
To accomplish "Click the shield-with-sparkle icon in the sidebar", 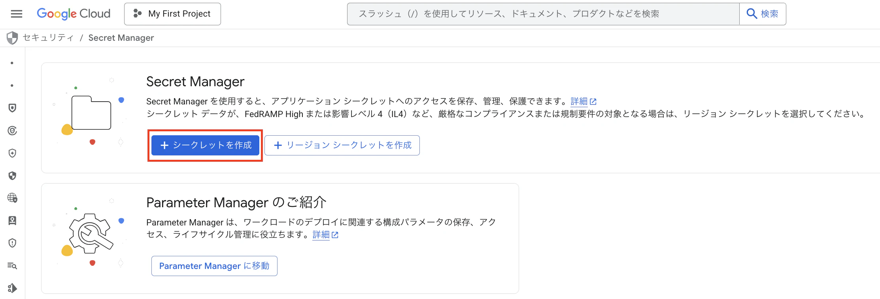I will (12, 153).
